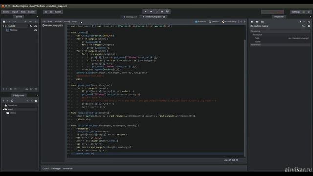The height and width of the screenshot is (176, 313).
Task: Select the TileMap node in scene tree
Action: tap(14, 30)
